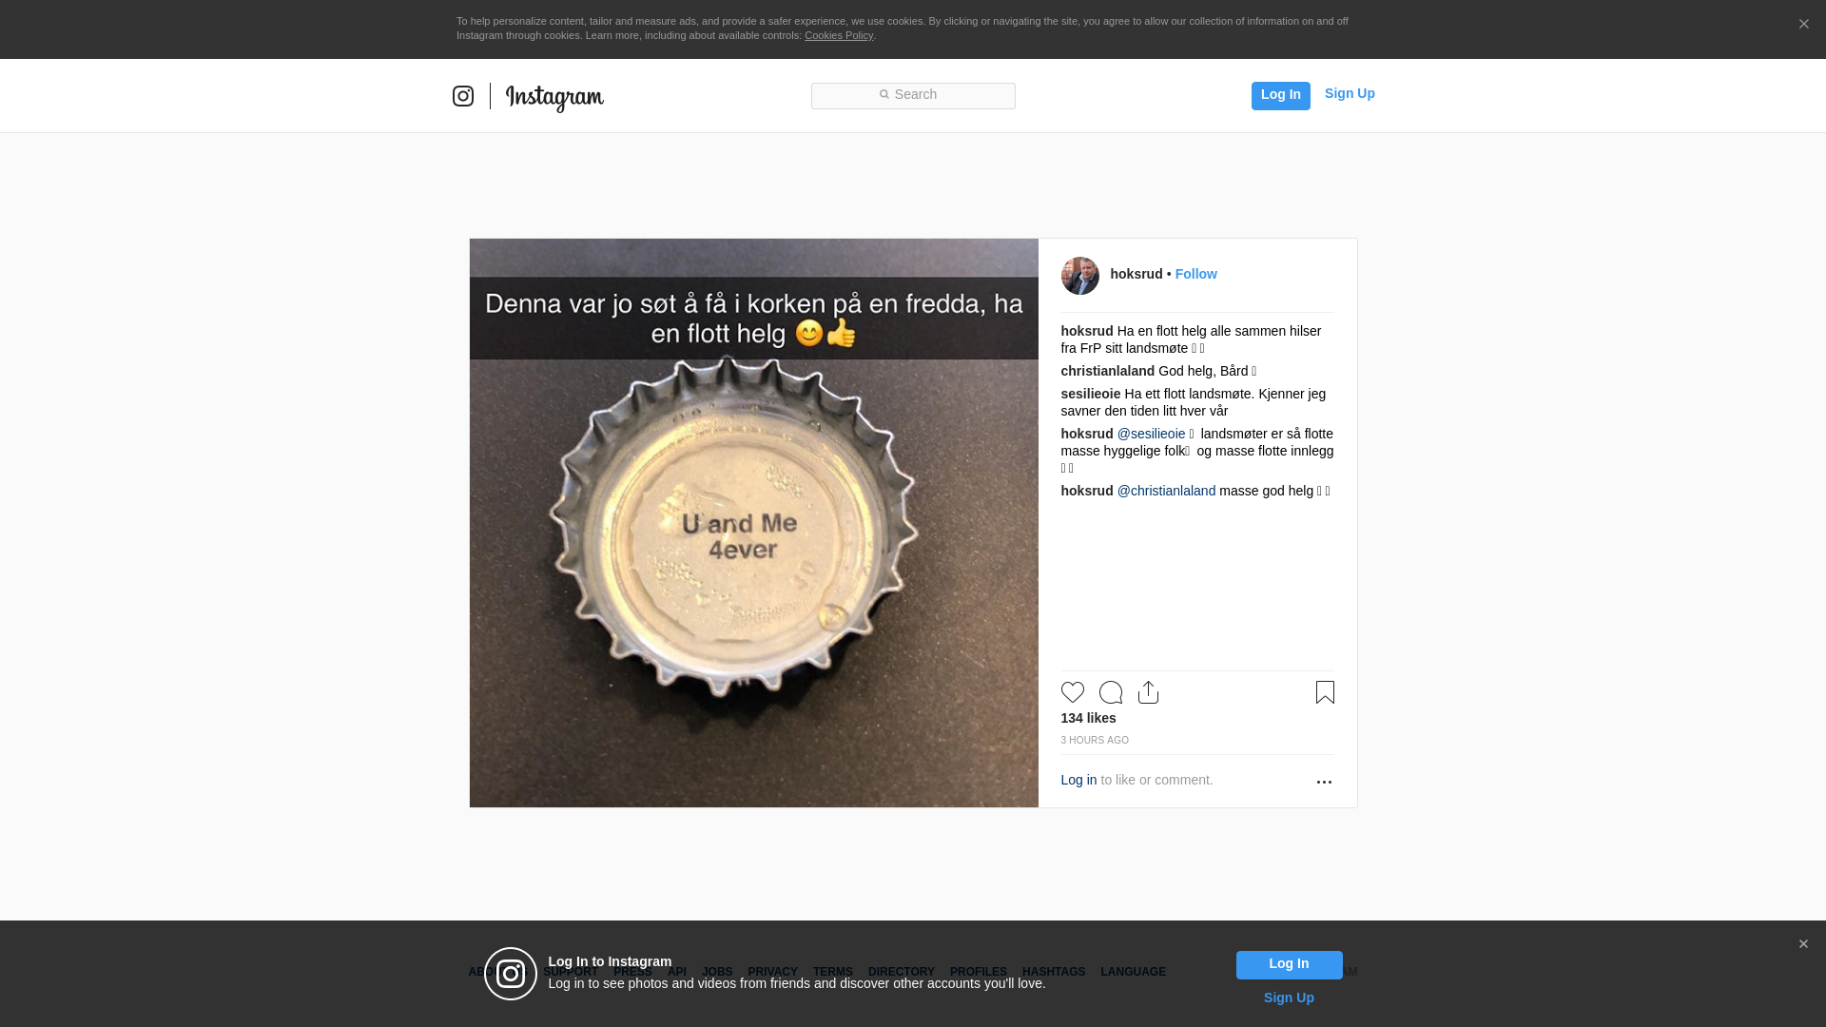Click the header Log In button
1826x1027 pixels.
pyautogui.click(x=1281, y=95)
